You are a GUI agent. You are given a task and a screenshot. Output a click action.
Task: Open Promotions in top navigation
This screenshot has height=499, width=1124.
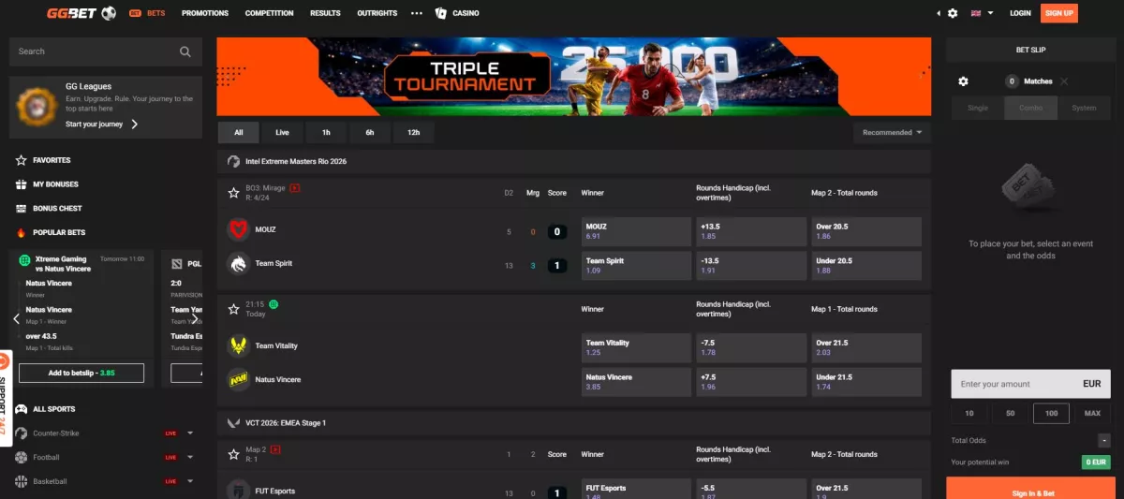205,13
